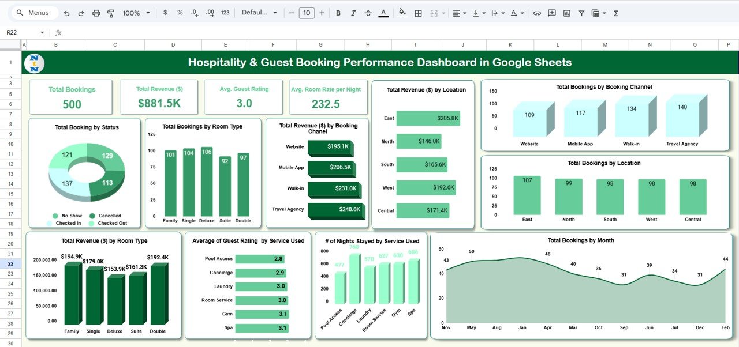
Task: Select the fill color tool
Action: (402, 12)
